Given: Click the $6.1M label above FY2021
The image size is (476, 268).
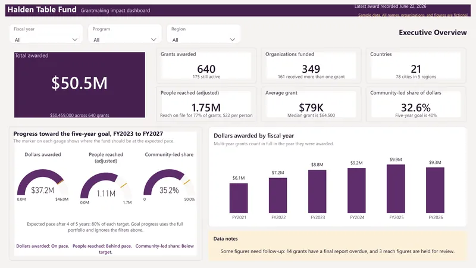Looking at the screenshot, I should click(x=239, y=178).
